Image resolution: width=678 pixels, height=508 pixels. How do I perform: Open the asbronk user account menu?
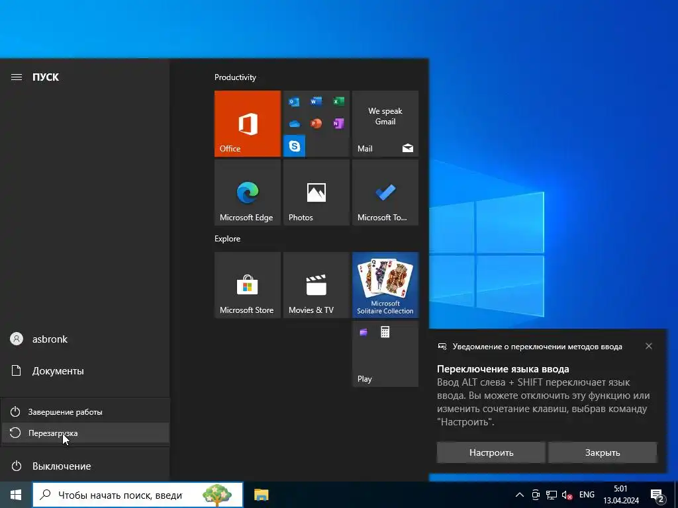85,339
